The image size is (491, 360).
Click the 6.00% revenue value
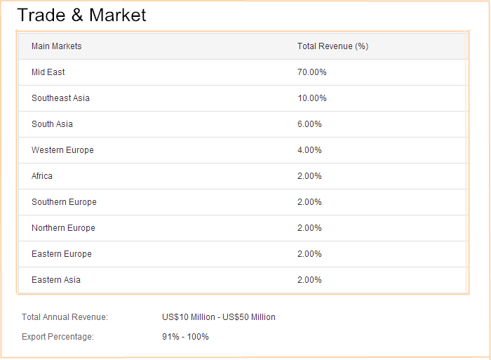[309, 124]
